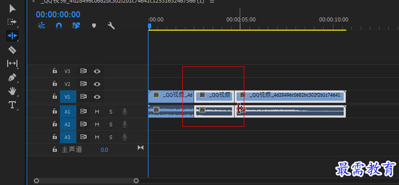This screenshot has width=399, height=185.
Task: Click the 00:00:00:00 playhead timecode
Action: point(58,14)
